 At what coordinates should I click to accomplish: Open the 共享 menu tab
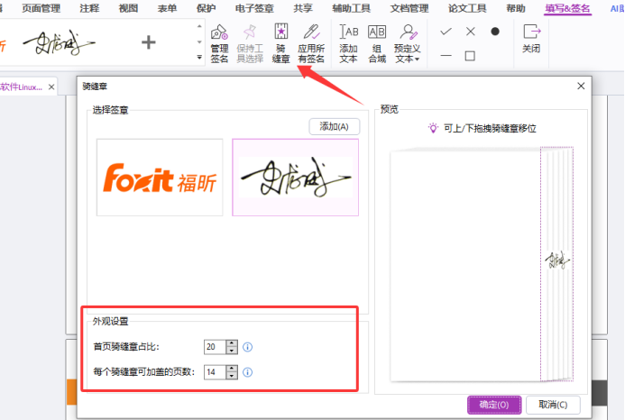[x=303, y=8]
